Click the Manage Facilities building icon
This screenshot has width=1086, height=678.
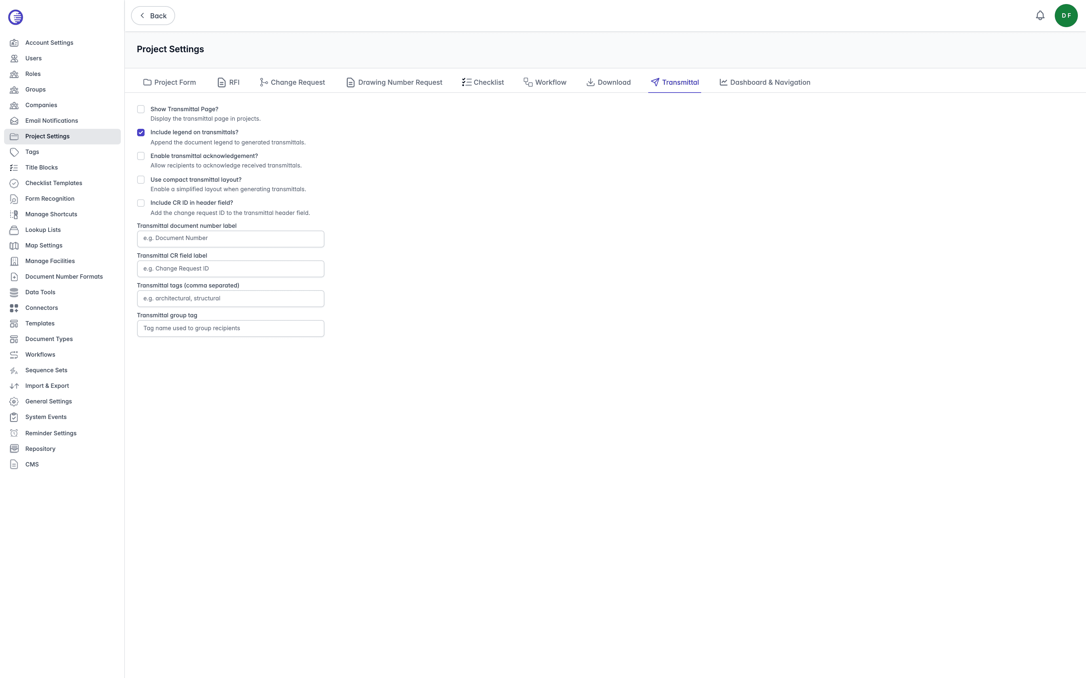14,261
